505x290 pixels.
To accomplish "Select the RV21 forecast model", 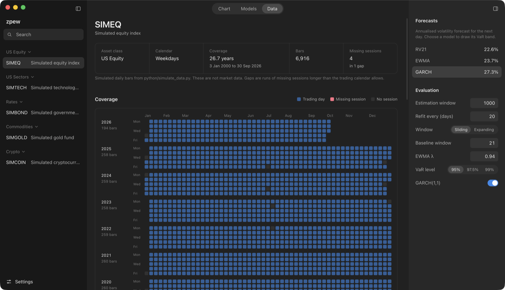I will tap(457, 49).
